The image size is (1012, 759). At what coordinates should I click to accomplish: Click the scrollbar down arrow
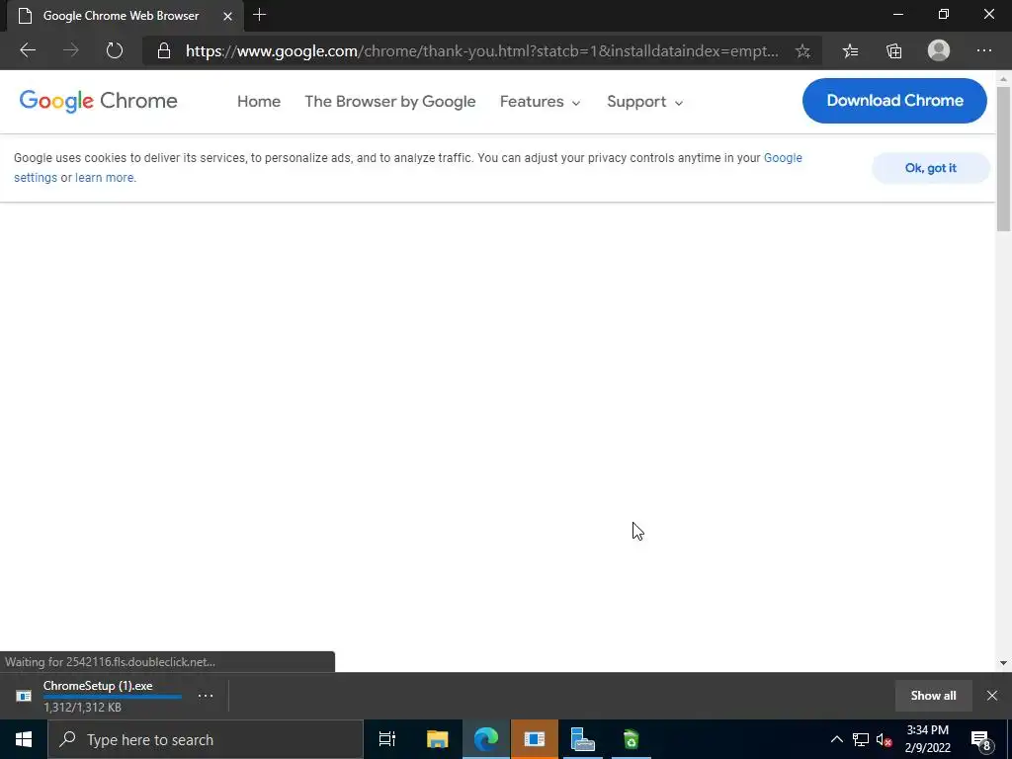[x=1004, y=663]
